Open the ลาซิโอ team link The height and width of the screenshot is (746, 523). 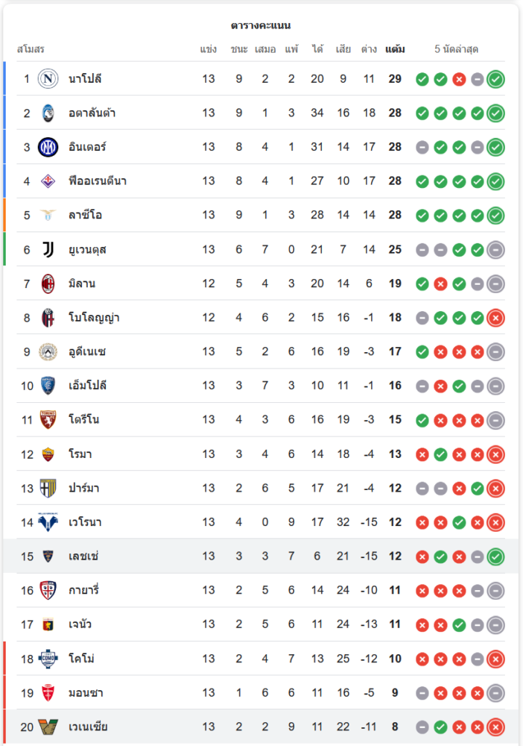[85, 216]
